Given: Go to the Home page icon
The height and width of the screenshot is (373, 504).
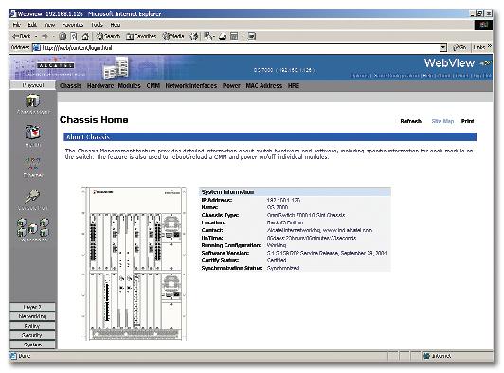Looking at the screenshot, I should pos(85,36).
